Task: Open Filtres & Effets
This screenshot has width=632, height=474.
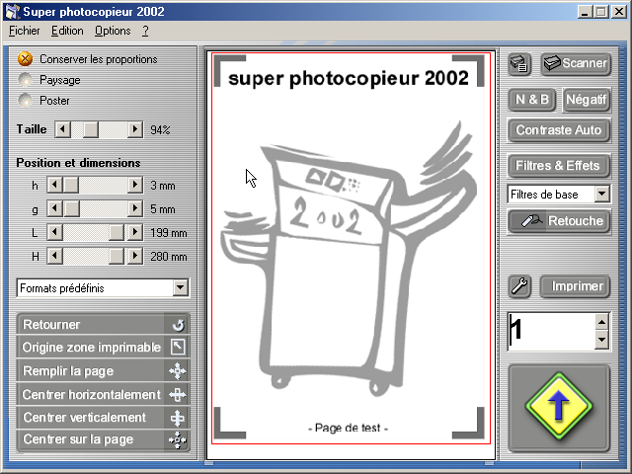Action: (559, 166)
